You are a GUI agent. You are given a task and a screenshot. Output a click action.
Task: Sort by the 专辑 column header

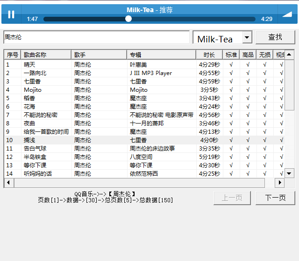click(x=161, y=55)
